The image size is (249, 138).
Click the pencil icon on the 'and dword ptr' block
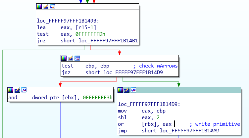[x=17, y=90]
